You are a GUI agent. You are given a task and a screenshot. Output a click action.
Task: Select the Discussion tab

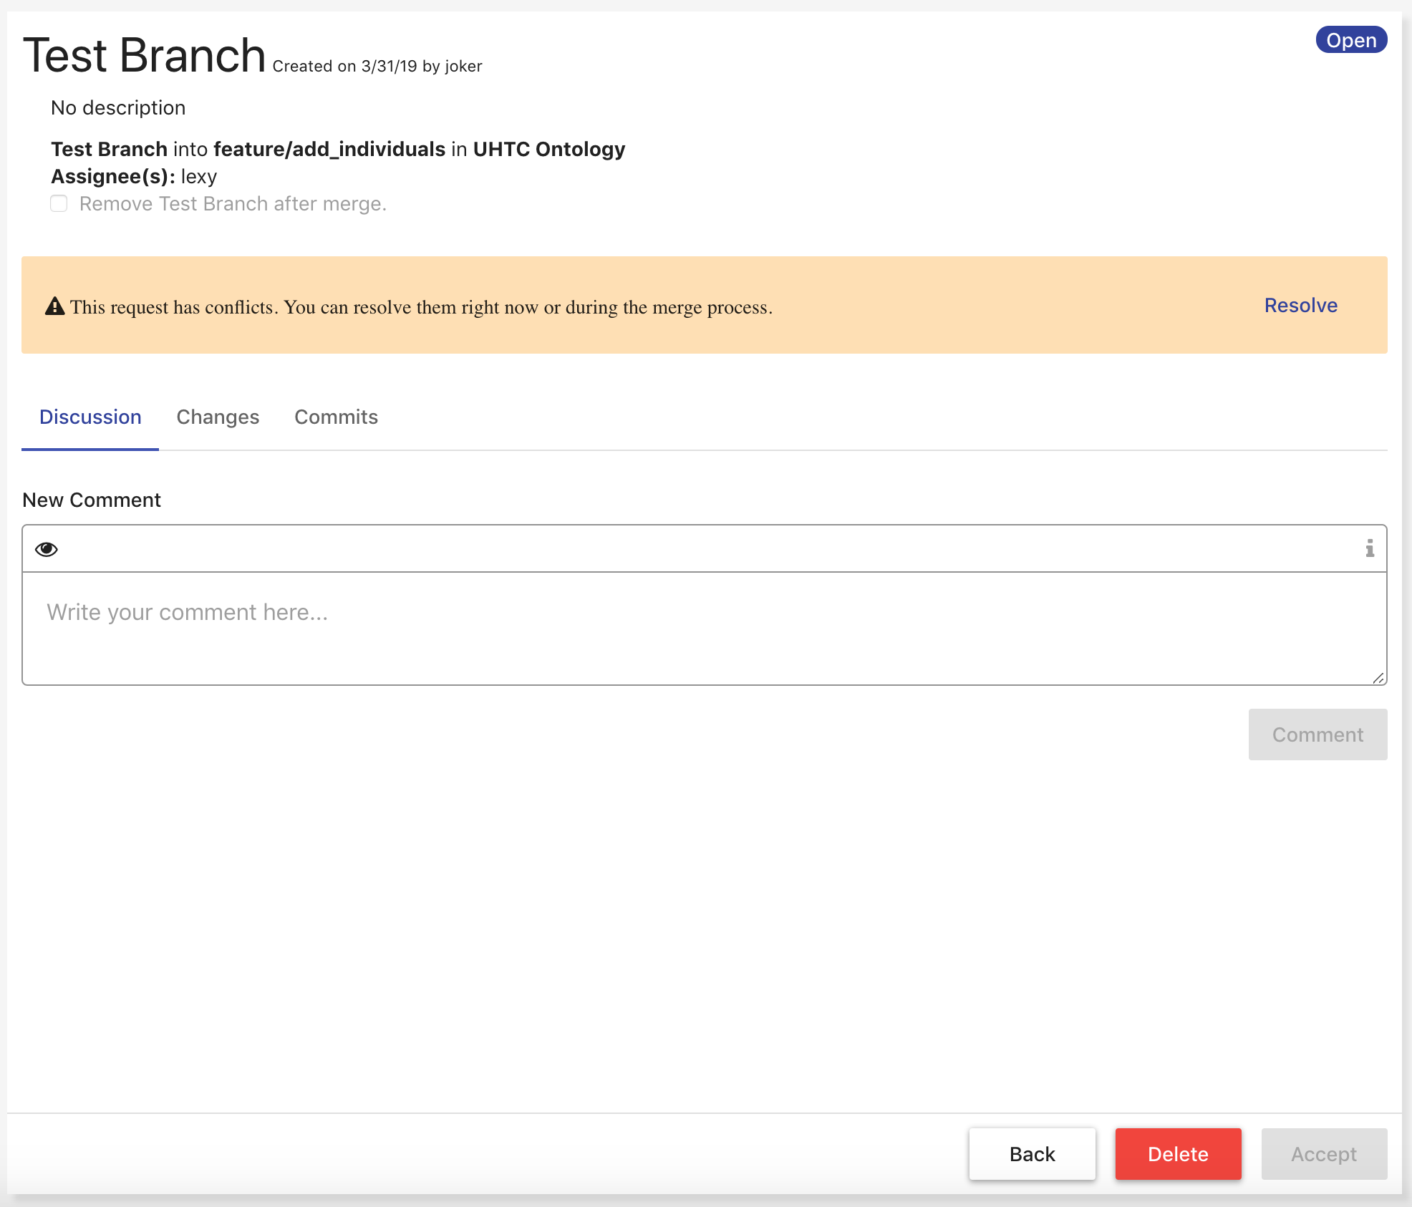coord(90,417)
